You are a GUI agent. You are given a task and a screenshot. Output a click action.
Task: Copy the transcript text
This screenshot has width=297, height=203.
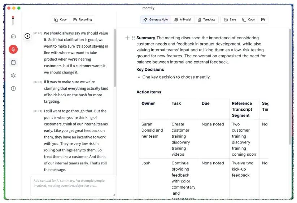pyautogui.click(x=60, y=19)
